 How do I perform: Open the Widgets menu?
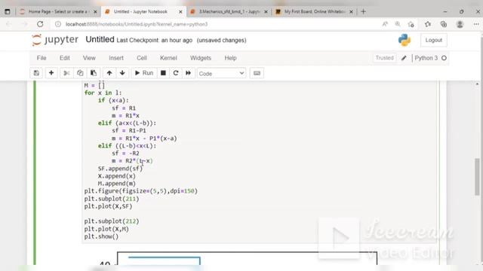(x=201, y=58)
